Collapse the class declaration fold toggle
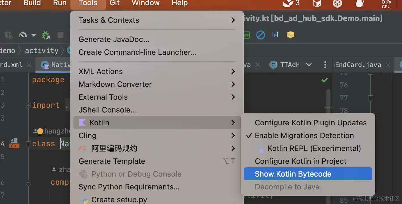Screen dimensions: 402x204 [x=29, y=144]
